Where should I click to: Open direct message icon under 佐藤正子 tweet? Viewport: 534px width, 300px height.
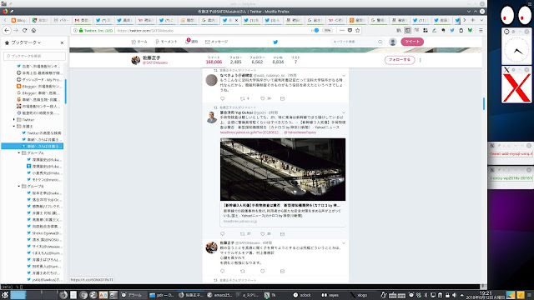[282, 272]
